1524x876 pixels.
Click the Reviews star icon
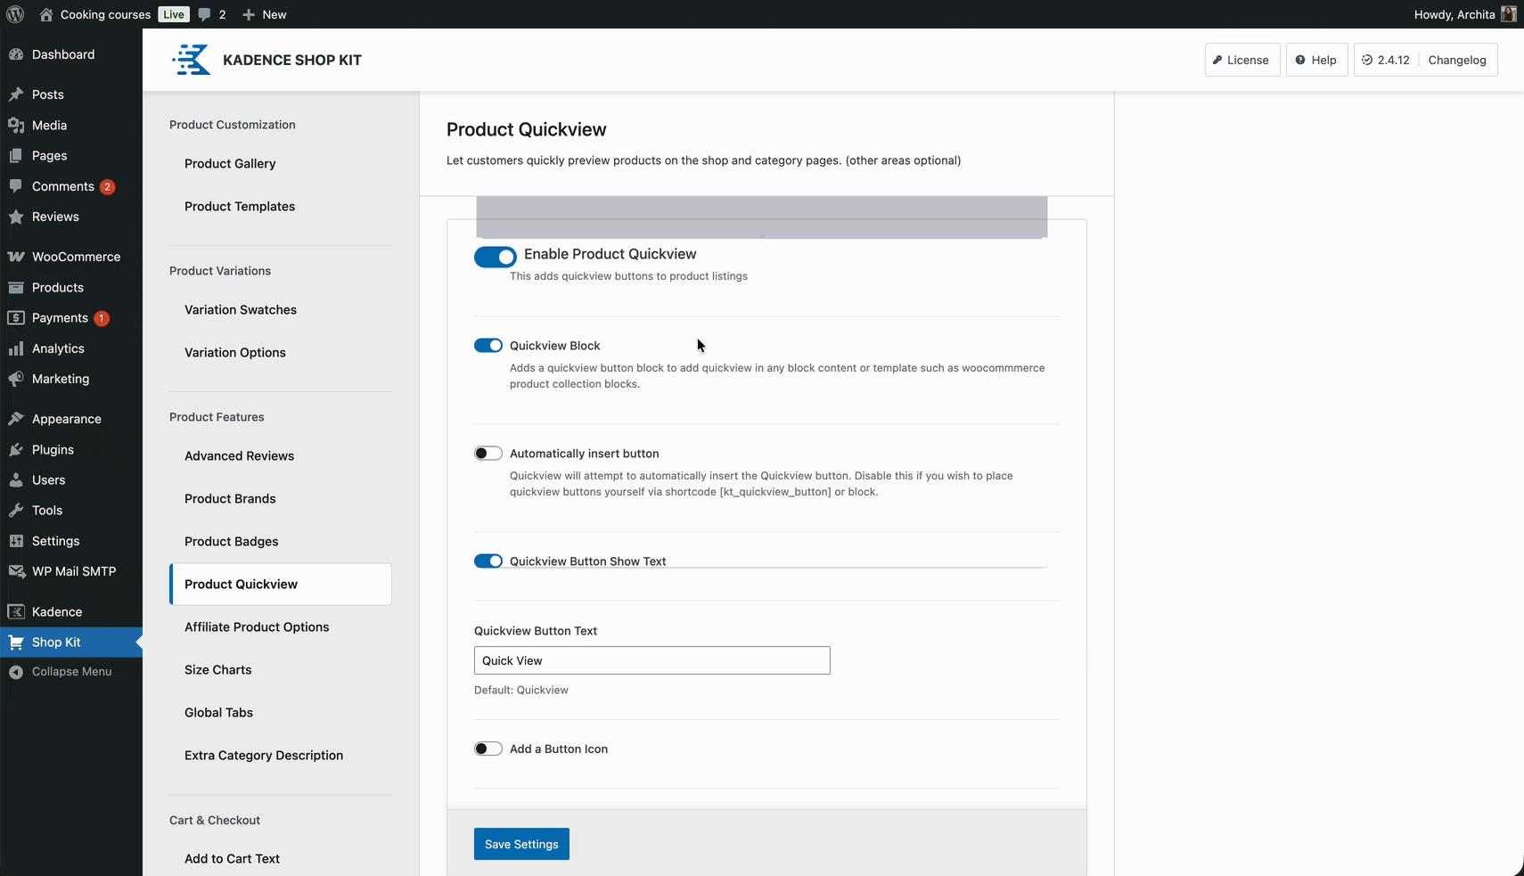point(16,217)
